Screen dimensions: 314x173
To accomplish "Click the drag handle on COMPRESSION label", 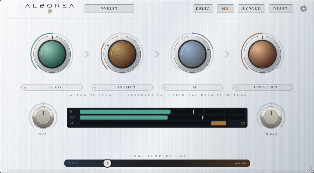I will [235, 87].
